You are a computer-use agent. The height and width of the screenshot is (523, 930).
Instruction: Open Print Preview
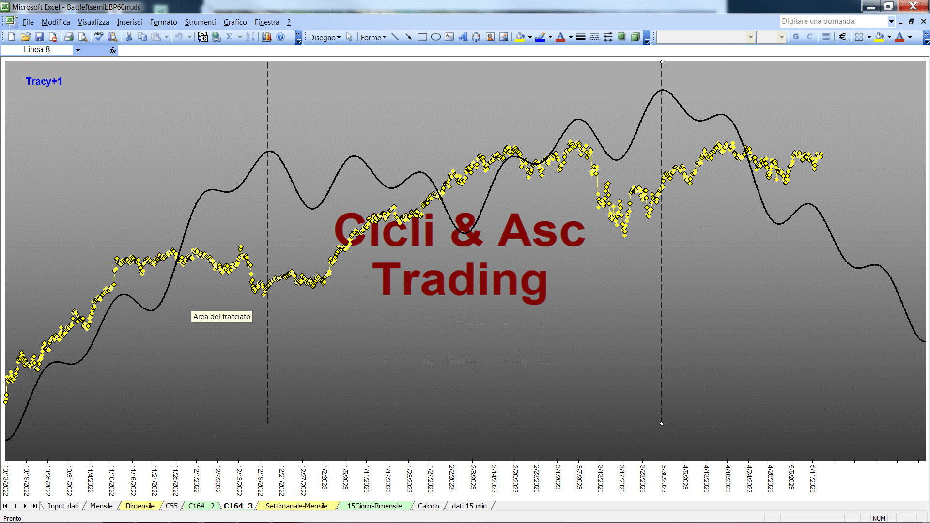[83, 37]
